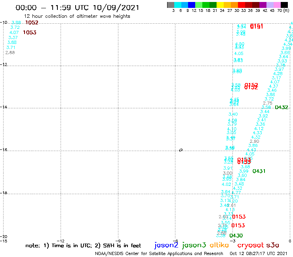Click the lavender swatch in the color scale

click(x=270, y=5)
